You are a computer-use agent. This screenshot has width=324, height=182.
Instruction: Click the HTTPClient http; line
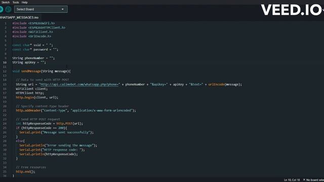30,93
